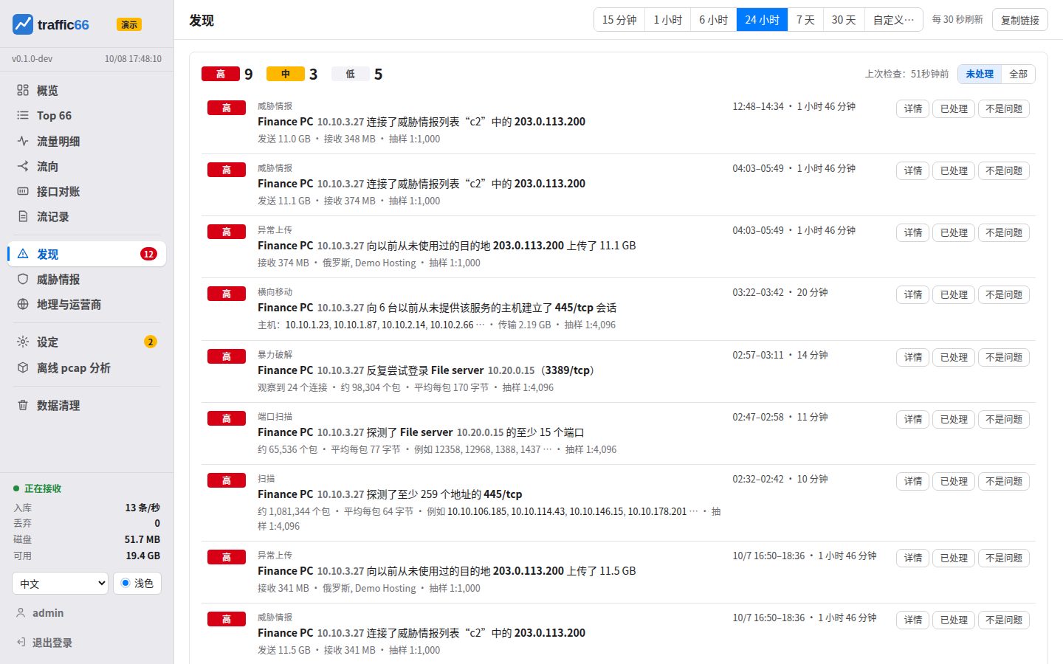Open the 设定 gear icon
Viewport: 1063px width, 664px height.
(x=23, y=342)
